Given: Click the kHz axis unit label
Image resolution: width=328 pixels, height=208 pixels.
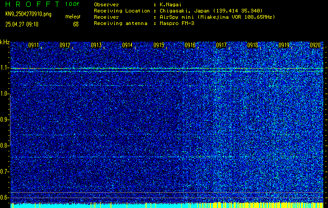Looking at the screenshot, I should pyautogui.click(x=5, y=42).
